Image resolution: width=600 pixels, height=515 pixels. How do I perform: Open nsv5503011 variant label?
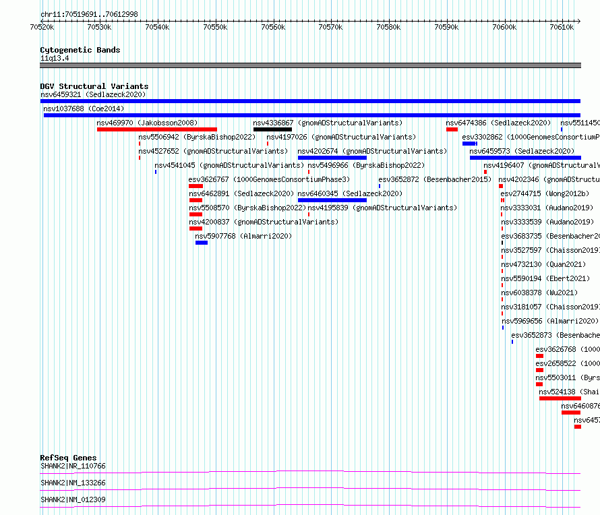coord(568,377)
